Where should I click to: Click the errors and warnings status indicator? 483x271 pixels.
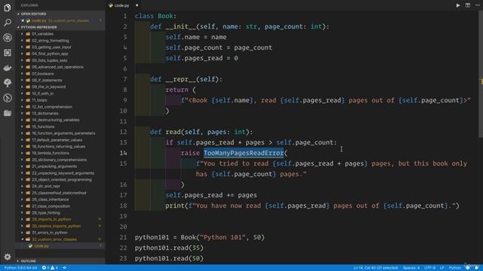[x=50, y=268]
